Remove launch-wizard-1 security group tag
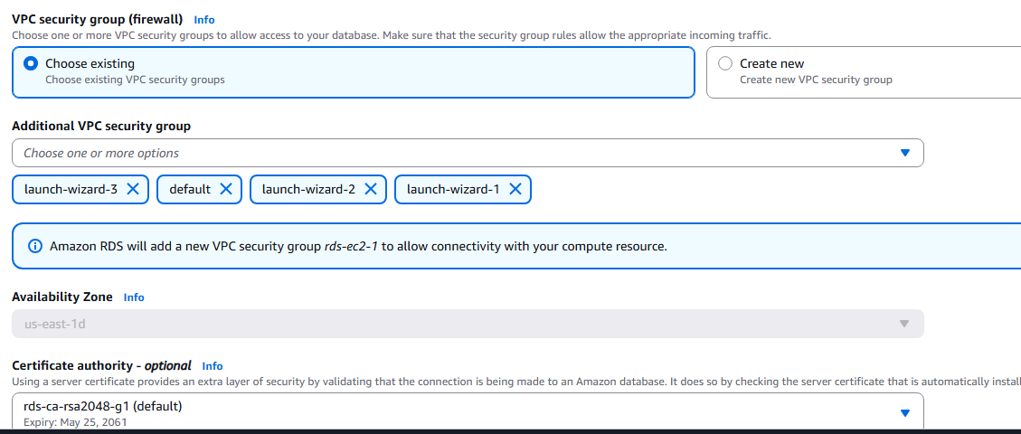1021x434 pixels. (515, 189)
